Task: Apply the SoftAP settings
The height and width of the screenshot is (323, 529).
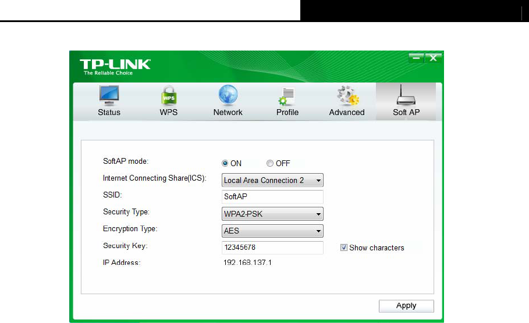Action: [x=406, y=306]
